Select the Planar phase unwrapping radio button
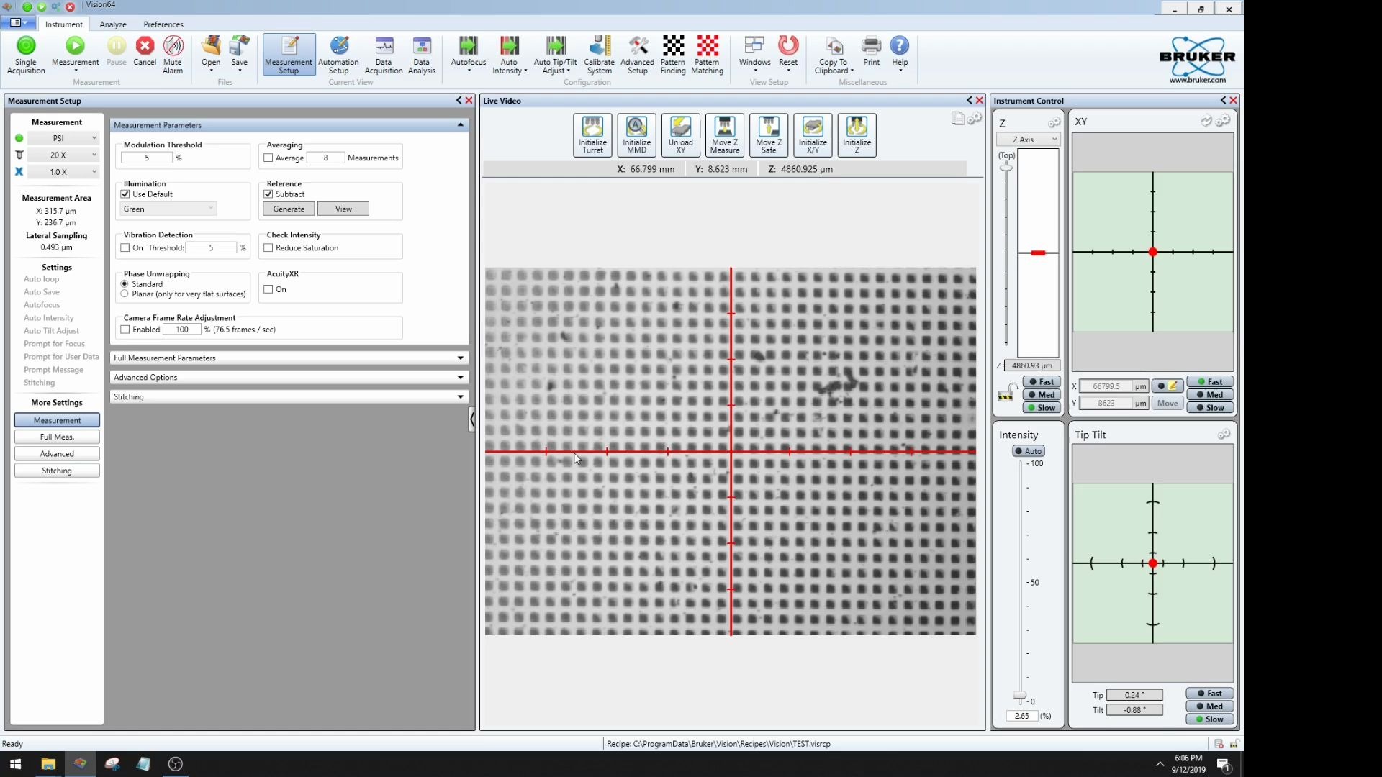1382x777 pixels. [125, 293]
